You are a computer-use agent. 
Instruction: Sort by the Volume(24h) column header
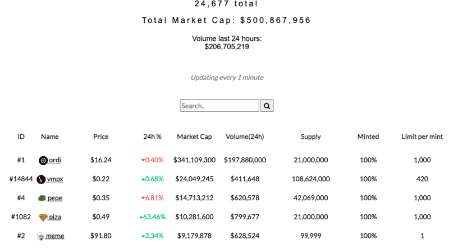[x=245, y=137]
